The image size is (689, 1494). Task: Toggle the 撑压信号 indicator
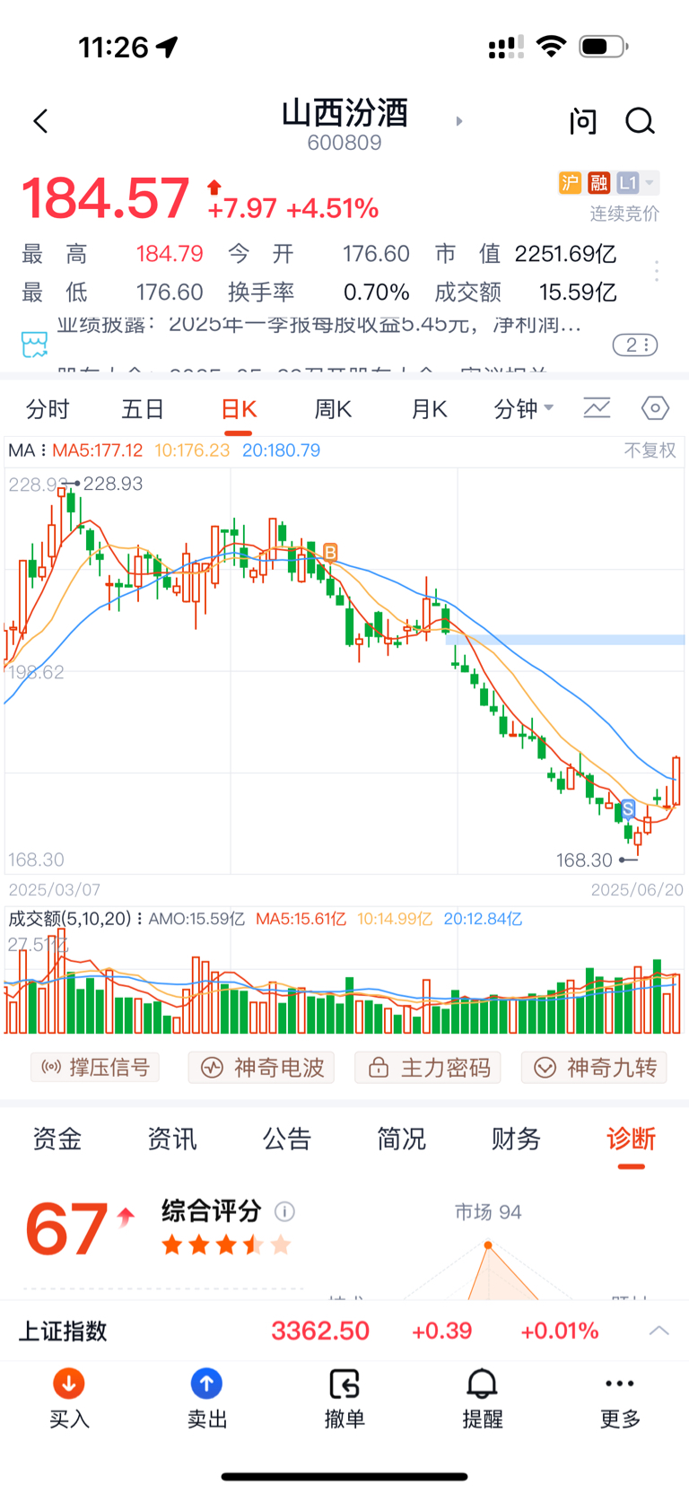pyautogui.click(x=95, y=1067)
